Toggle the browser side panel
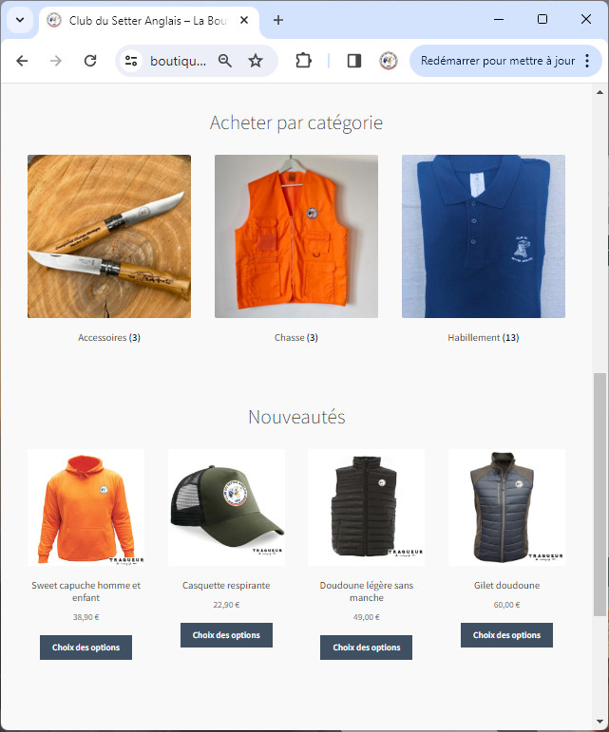 click(354, 61)
